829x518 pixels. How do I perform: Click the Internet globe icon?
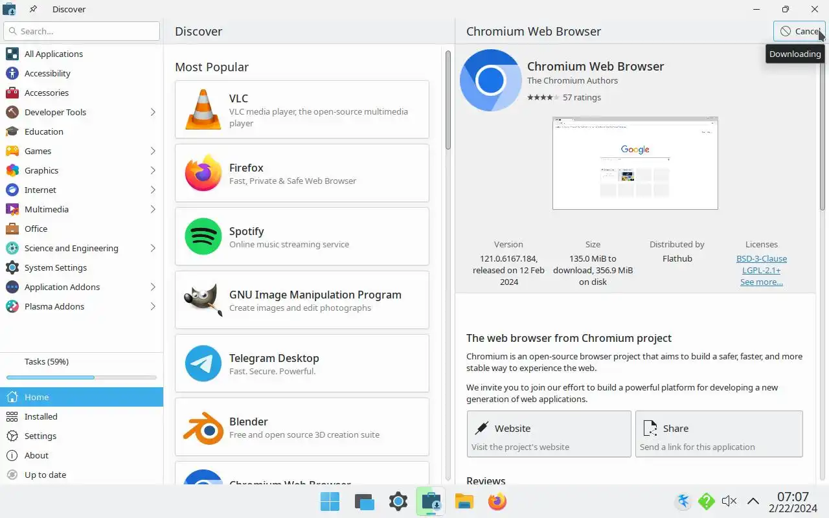click(12, 190)
